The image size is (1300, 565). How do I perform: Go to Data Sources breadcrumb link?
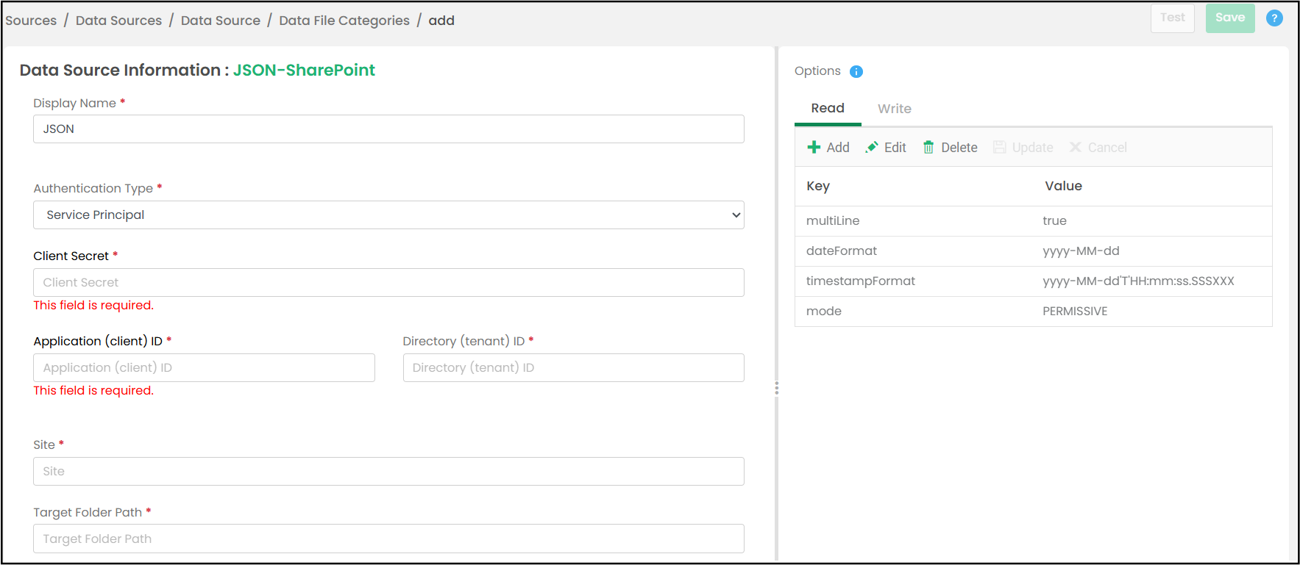pos(118,21)
